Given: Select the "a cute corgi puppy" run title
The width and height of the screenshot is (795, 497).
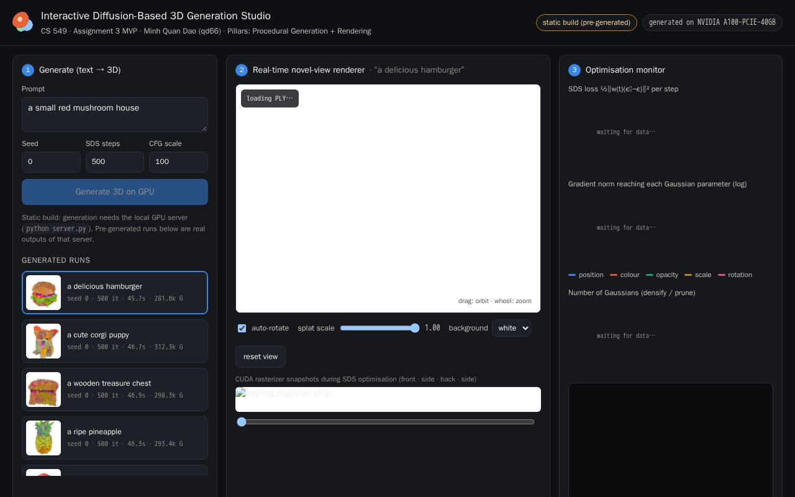Looking at the screenshot, I should pos(98,335).
